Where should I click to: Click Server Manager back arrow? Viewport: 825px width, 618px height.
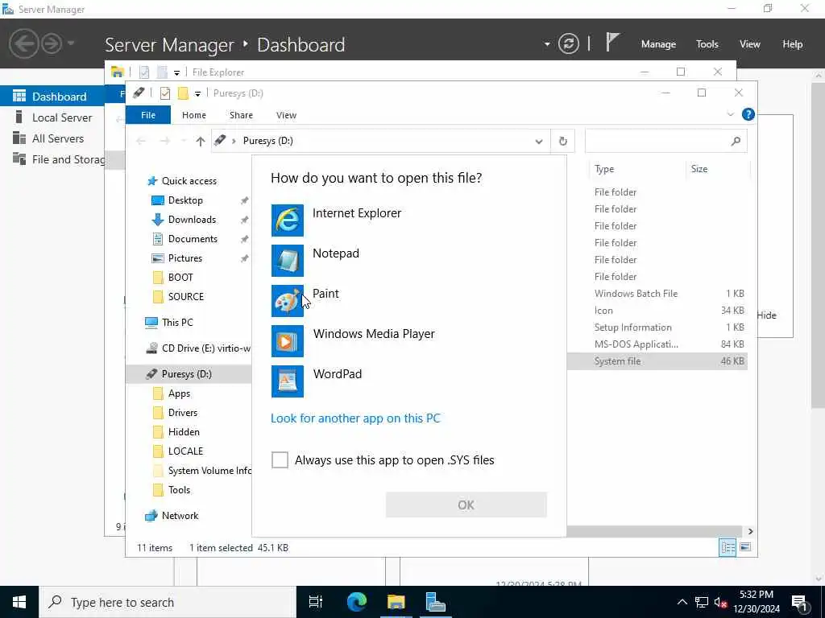[23, 43]
